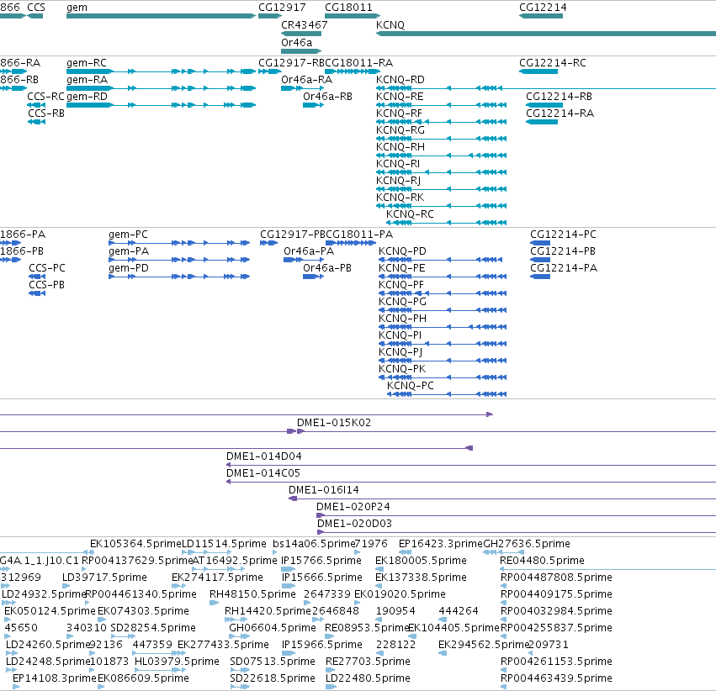Select protein KCNQ-PH

[x=443, y=327]
